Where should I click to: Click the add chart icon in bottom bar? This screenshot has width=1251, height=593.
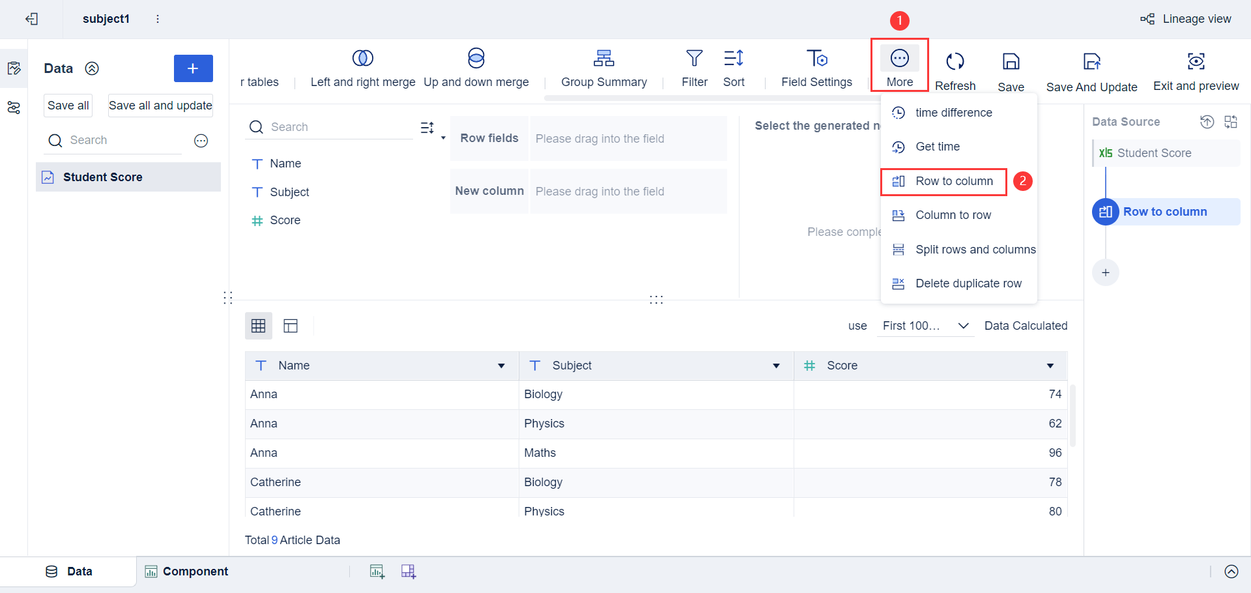(x=377, y=571)
